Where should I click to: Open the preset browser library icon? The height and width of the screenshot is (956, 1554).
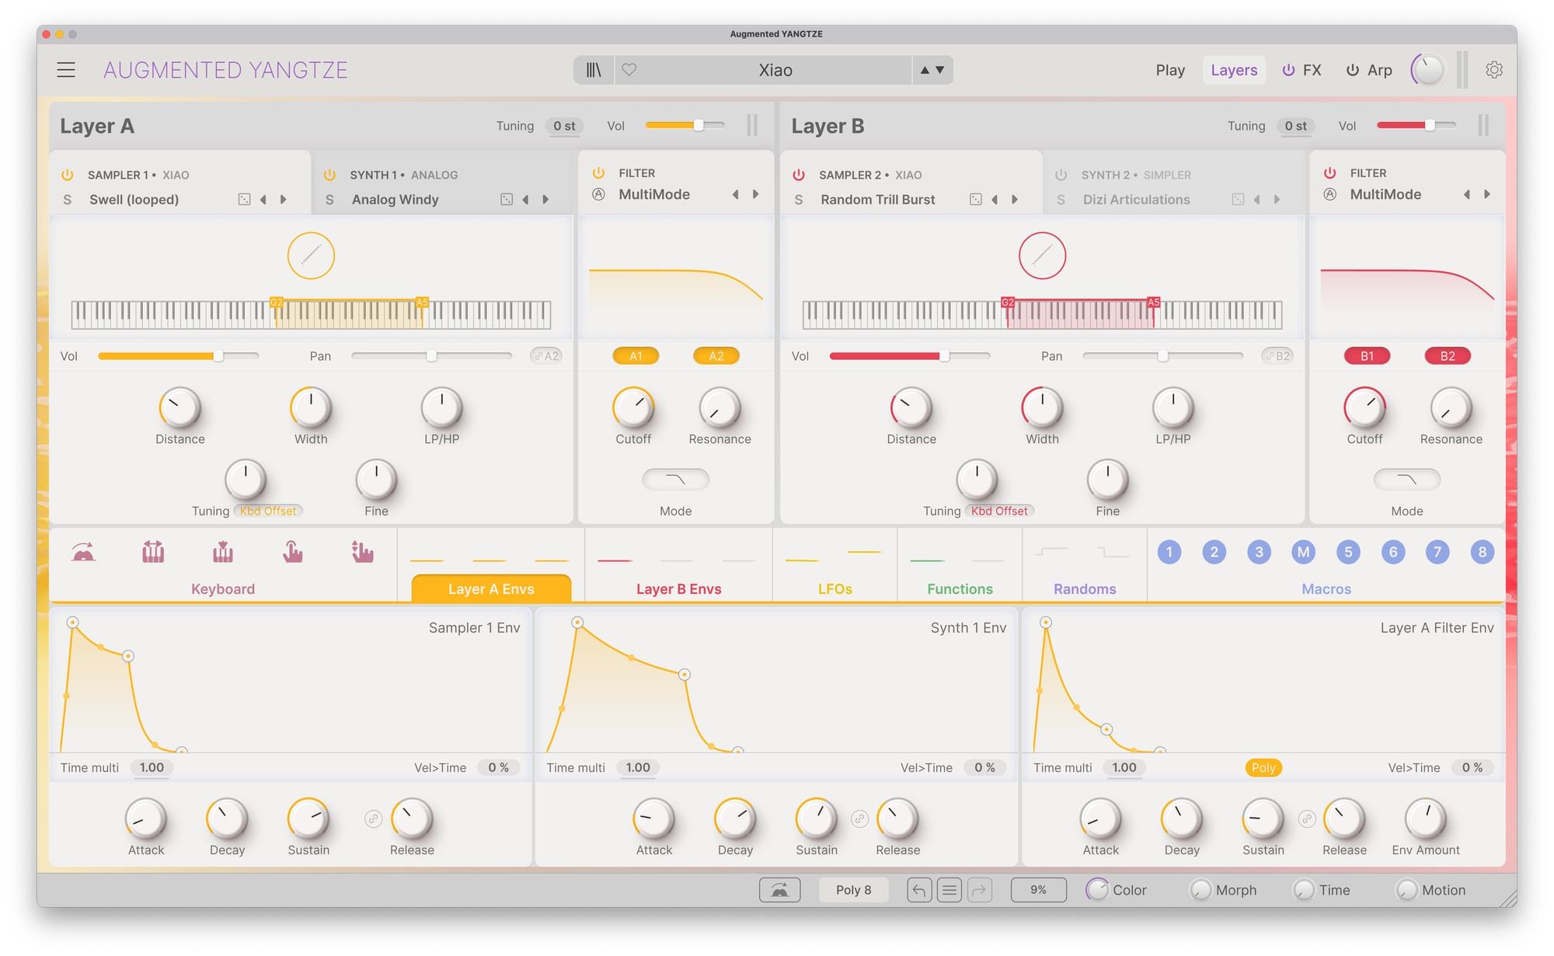pyautogui.click(x=594, y=70)
